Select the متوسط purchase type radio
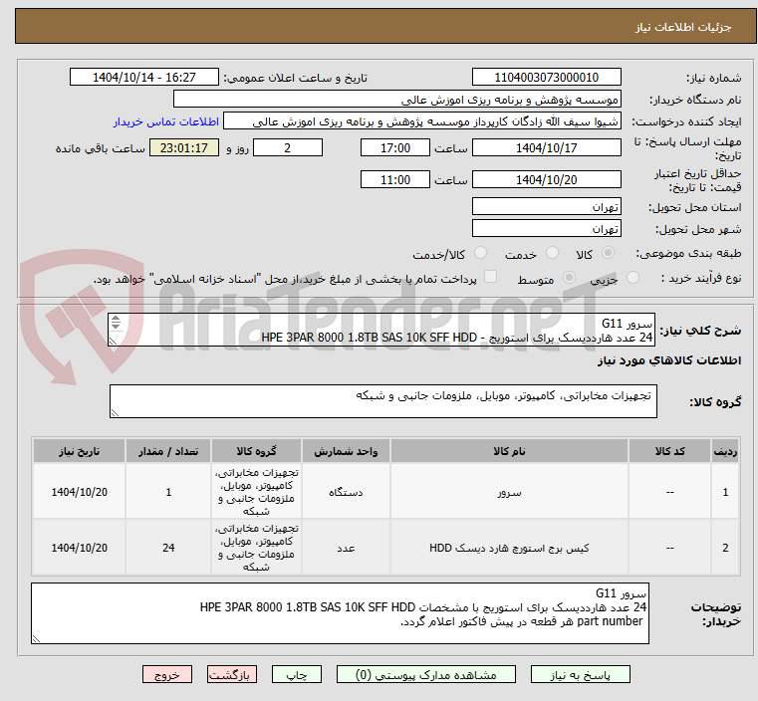This screenshot has height=701, width=758. pos(570,277)
